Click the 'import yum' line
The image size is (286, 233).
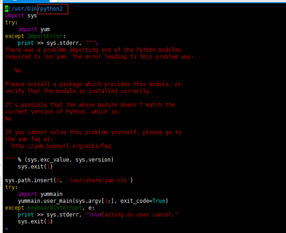point(34,29)
